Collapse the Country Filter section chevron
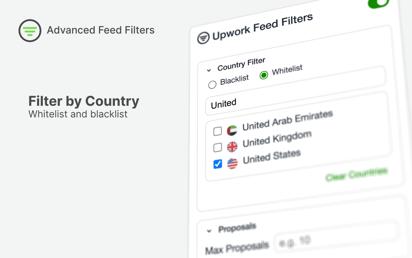The image size is (412, 258). click(x=209, y=70)
